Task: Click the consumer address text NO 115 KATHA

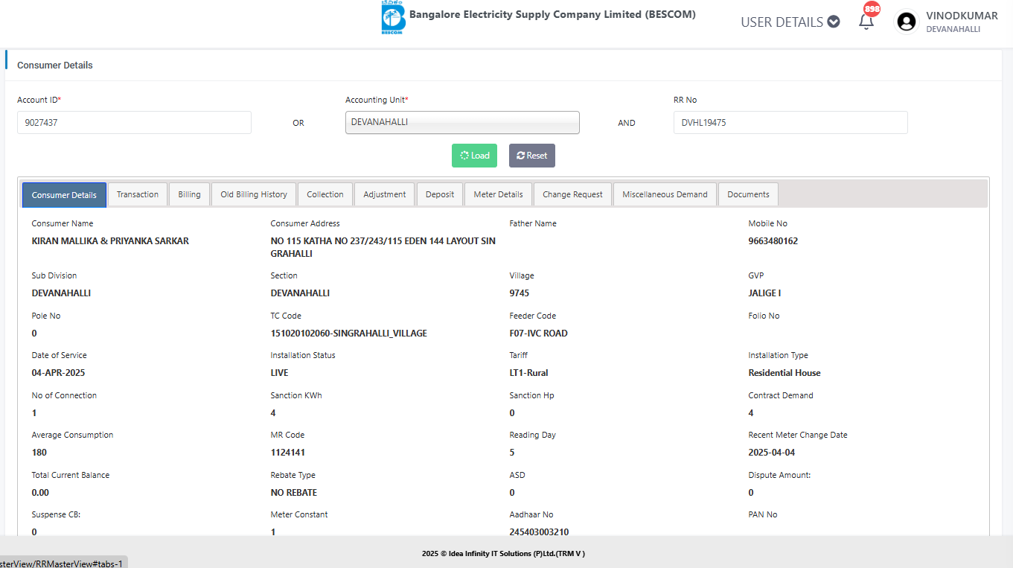Action: click(383, 247)
